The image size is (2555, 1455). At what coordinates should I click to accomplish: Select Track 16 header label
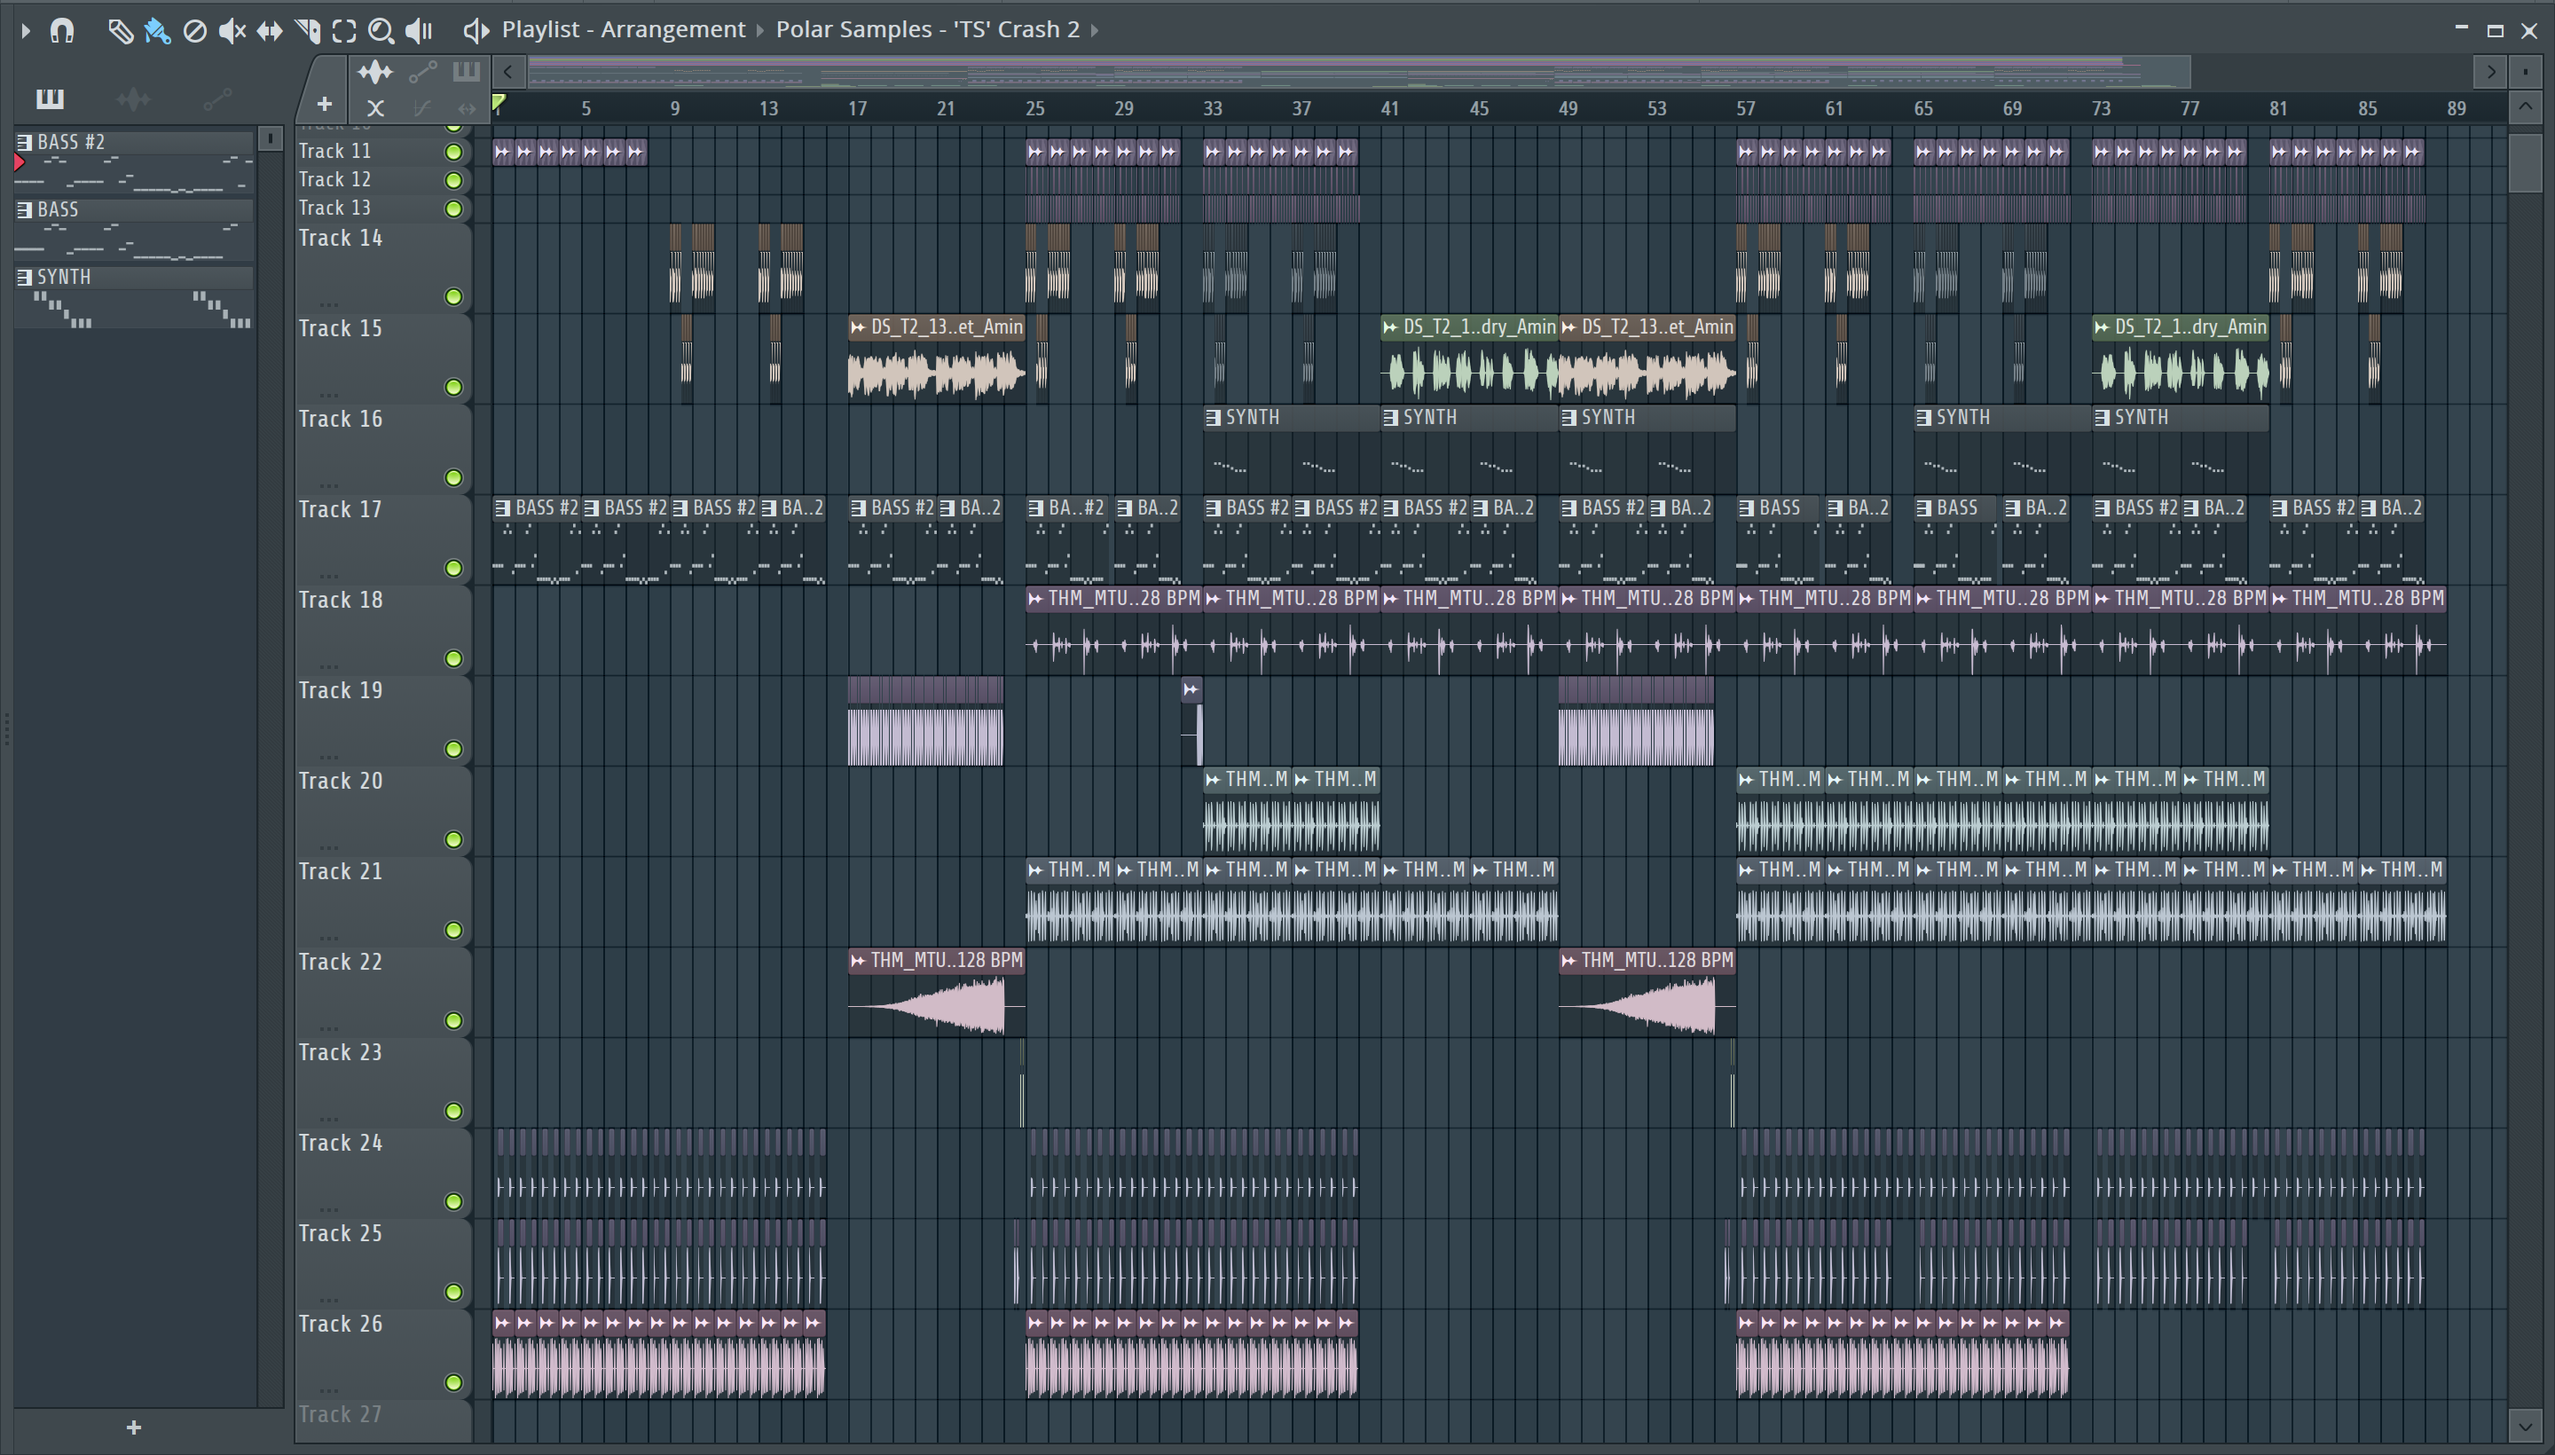click(340, 419)
